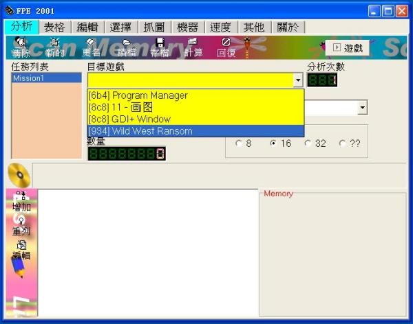The width and height of the screenshot is (413, 324).
Task: Click the 清除 (clear) toolbar icon
Action: 21,47
